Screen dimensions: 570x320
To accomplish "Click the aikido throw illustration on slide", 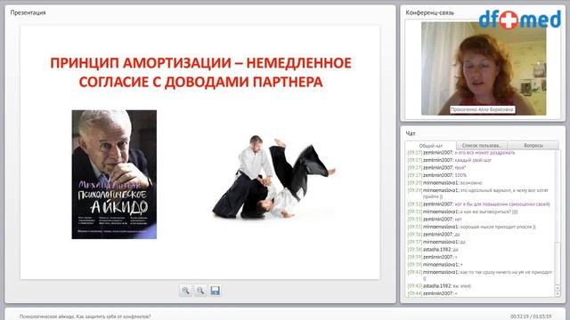I will 273,177.
